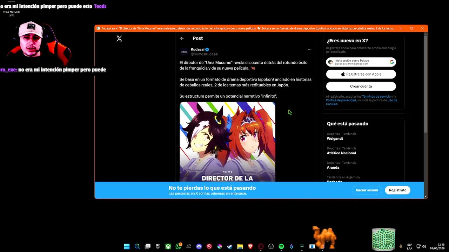
Task: Open Steam from taskbar
Action: coord(229,246)
